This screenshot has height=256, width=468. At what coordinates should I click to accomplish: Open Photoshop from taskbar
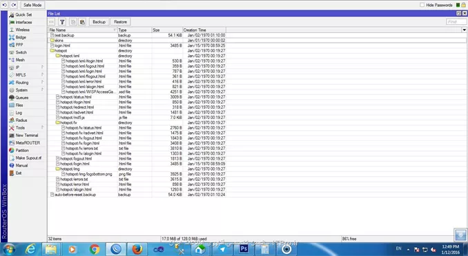tap(244, 248)
